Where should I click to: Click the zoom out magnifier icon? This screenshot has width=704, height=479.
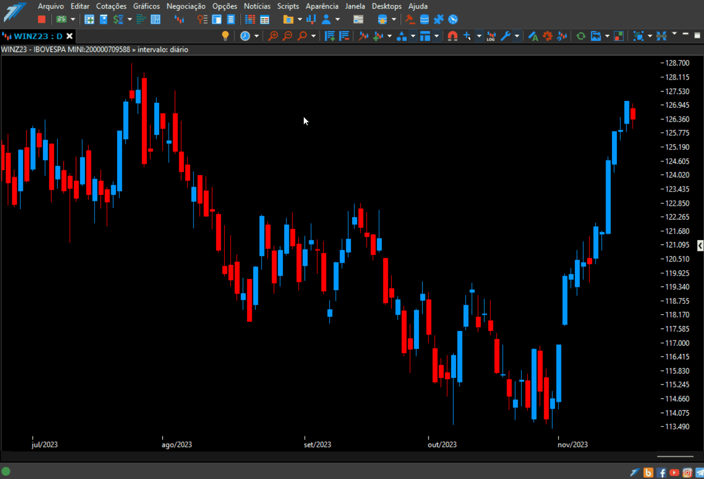(287, 36)
